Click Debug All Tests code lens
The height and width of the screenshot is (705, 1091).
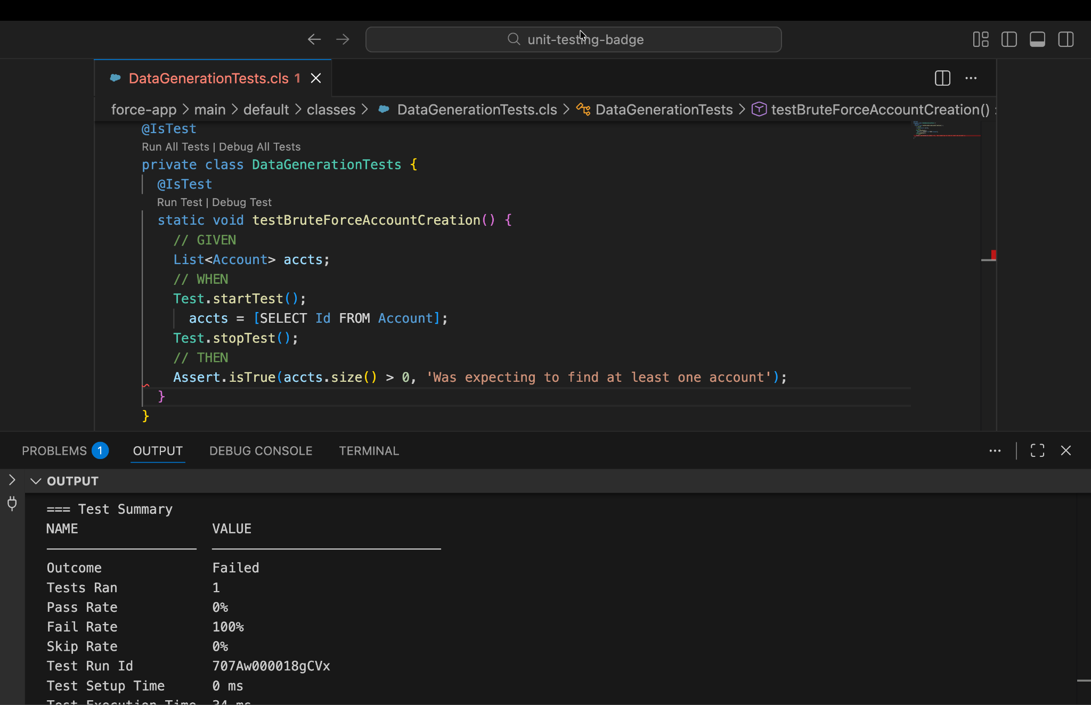pyautogui.click(x=259, y=147)
